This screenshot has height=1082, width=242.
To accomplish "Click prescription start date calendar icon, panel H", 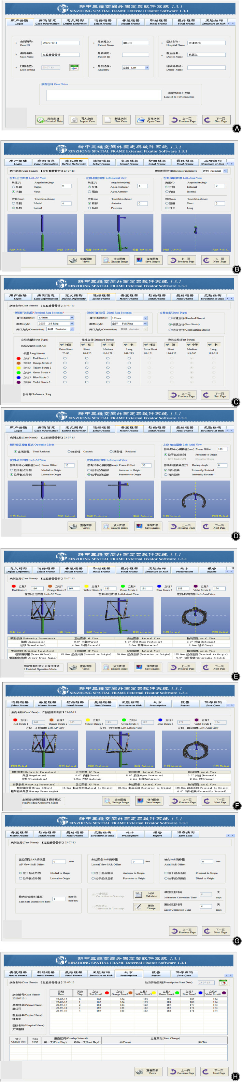I will click(223, 982).
